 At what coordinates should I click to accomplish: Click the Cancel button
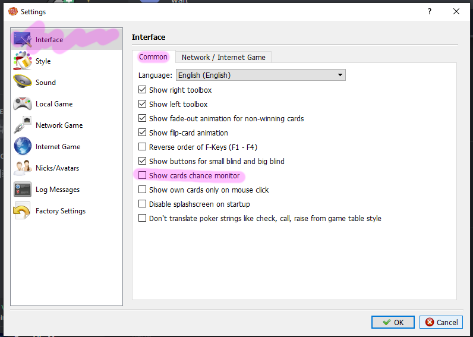click(x=441, y=322)
